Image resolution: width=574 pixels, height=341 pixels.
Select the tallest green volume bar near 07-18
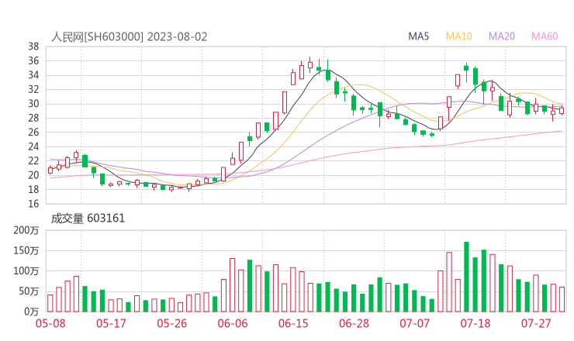pyautogui.click(x=466, y=277)
